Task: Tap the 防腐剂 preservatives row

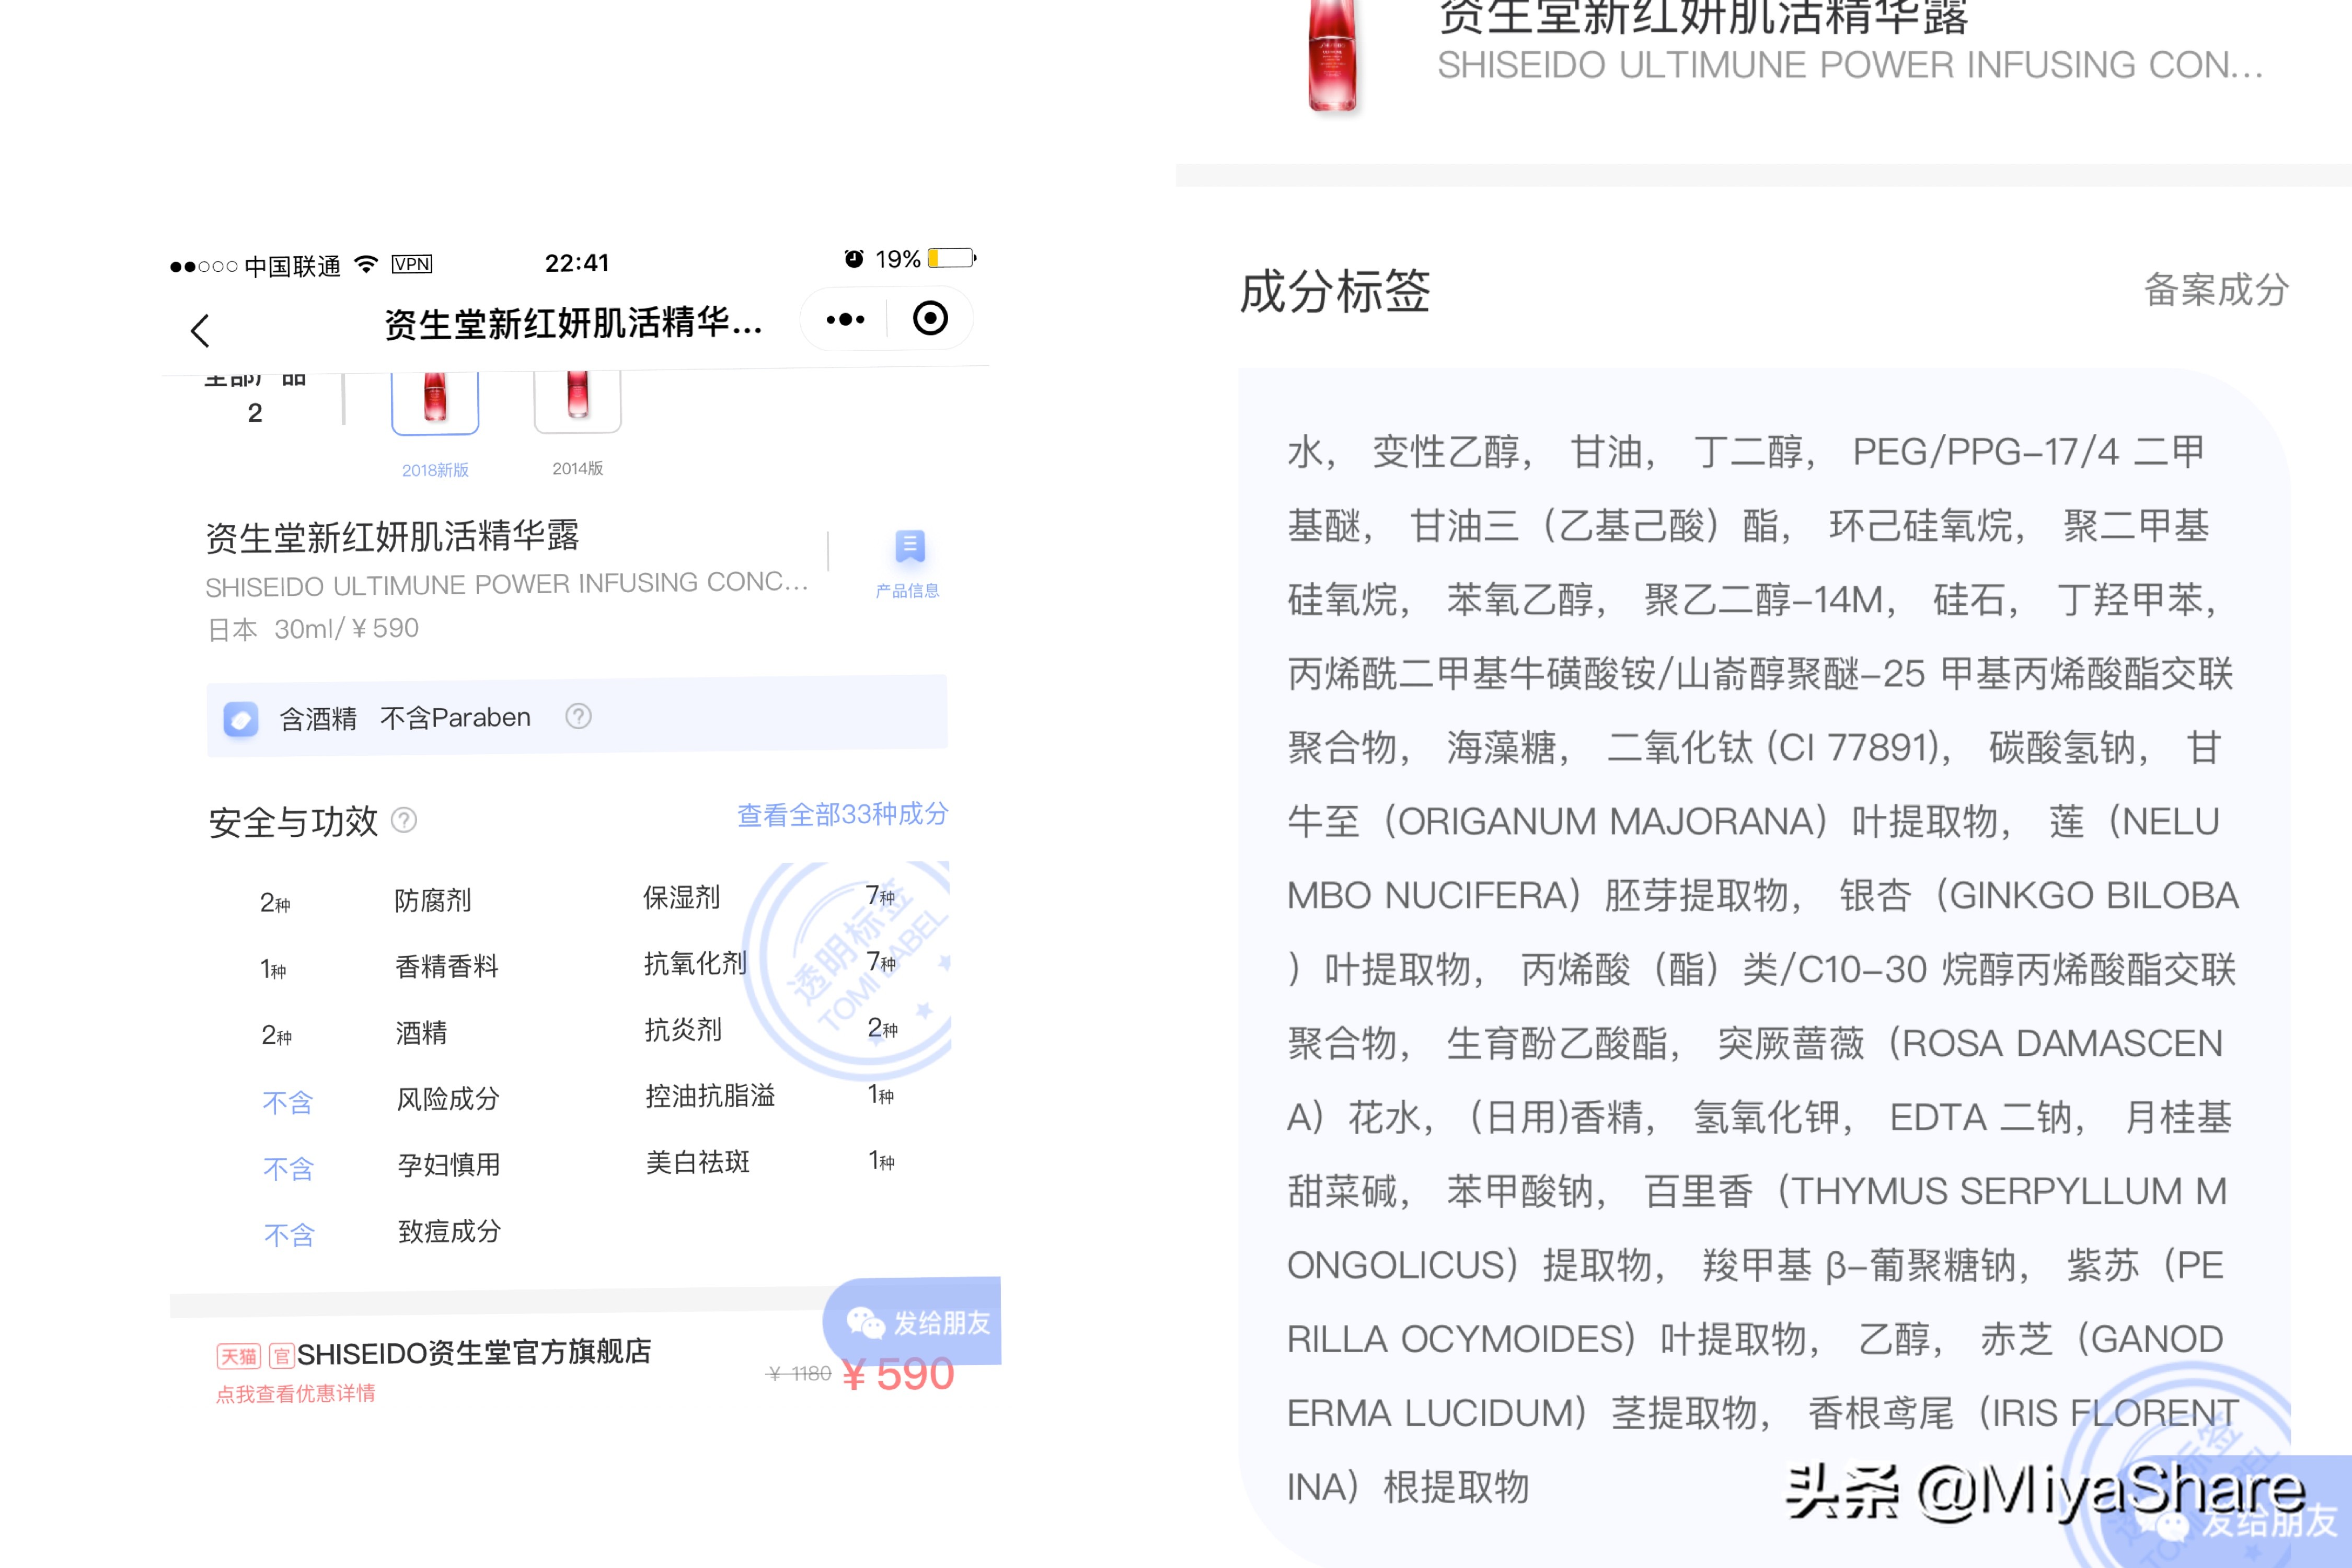Action: point(432,900)
